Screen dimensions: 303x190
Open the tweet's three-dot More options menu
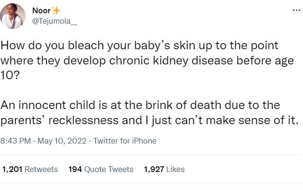pos(296,10)
